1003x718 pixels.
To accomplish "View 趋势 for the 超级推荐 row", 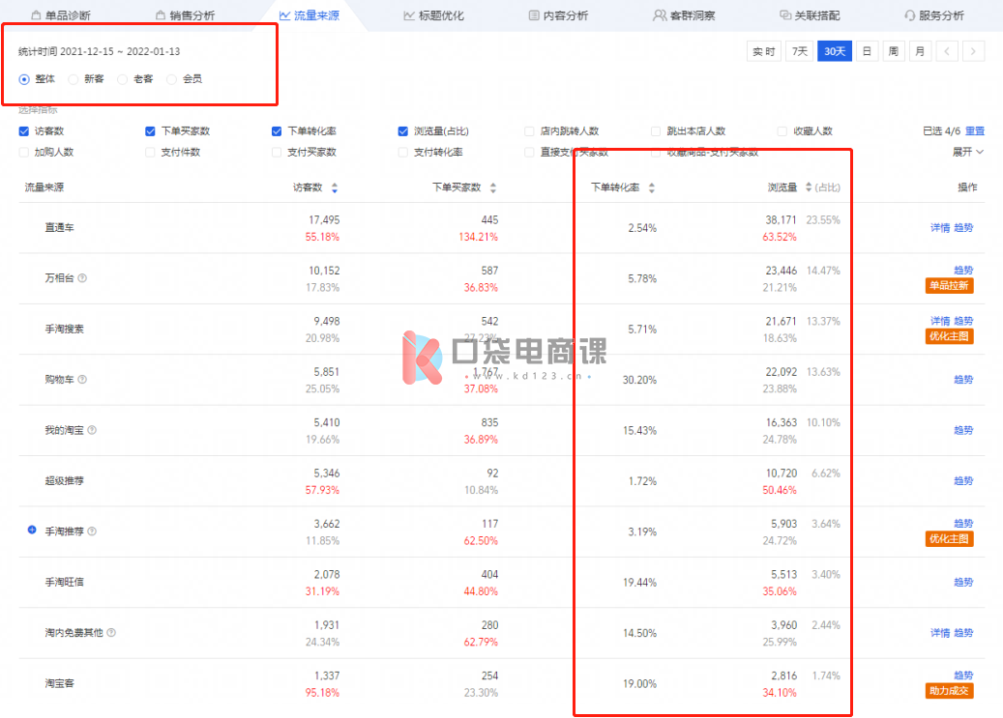I will click(963, 481).
